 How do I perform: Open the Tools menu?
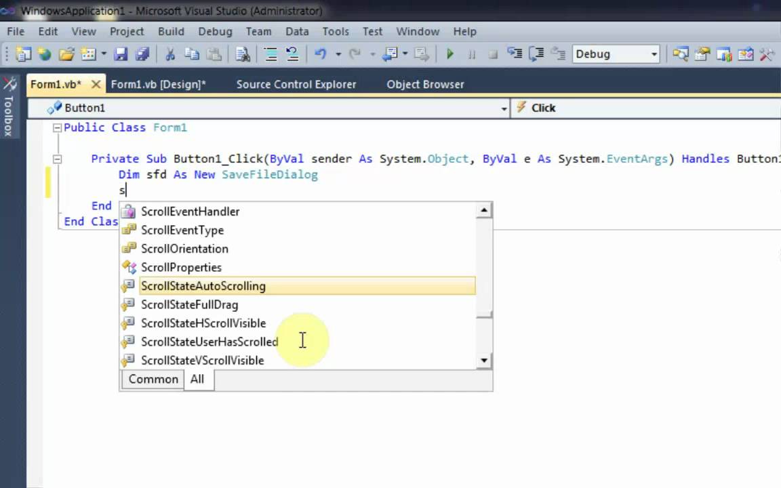(335, 31)
